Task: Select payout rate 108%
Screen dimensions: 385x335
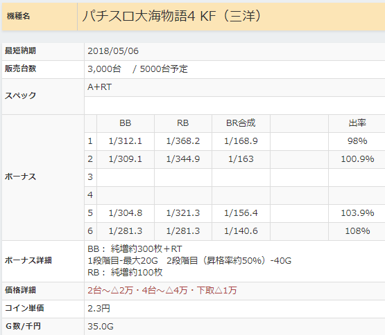Action: [357, 231]
